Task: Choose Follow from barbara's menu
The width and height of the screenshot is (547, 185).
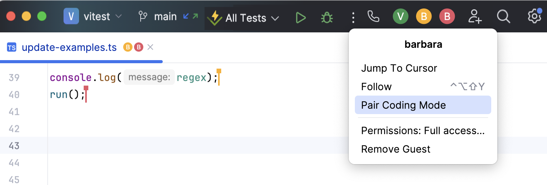Action: coord(376,87)
